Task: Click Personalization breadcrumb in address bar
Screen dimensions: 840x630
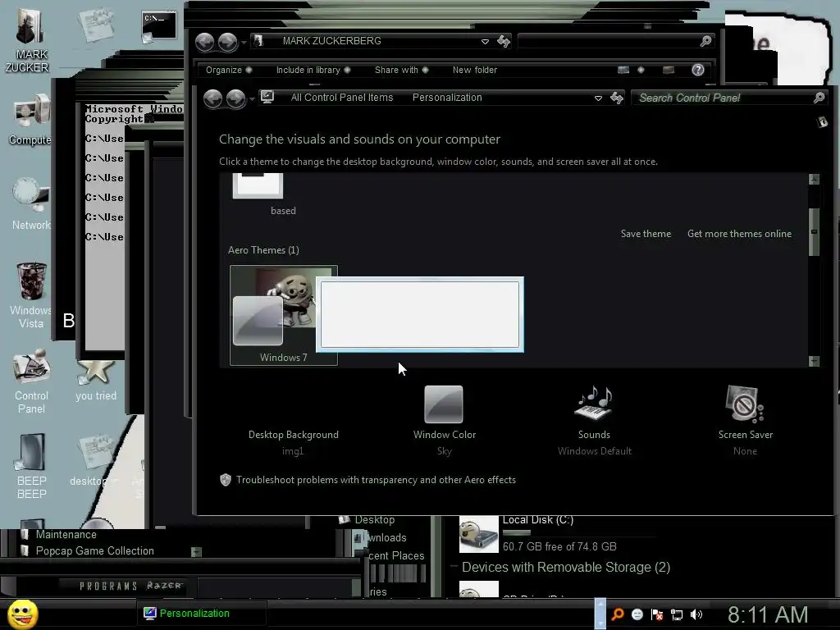Action: coord(447,98)
